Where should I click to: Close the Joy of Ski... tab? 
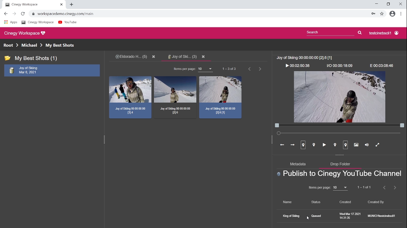pyautogui.click(x=203, y=57)
